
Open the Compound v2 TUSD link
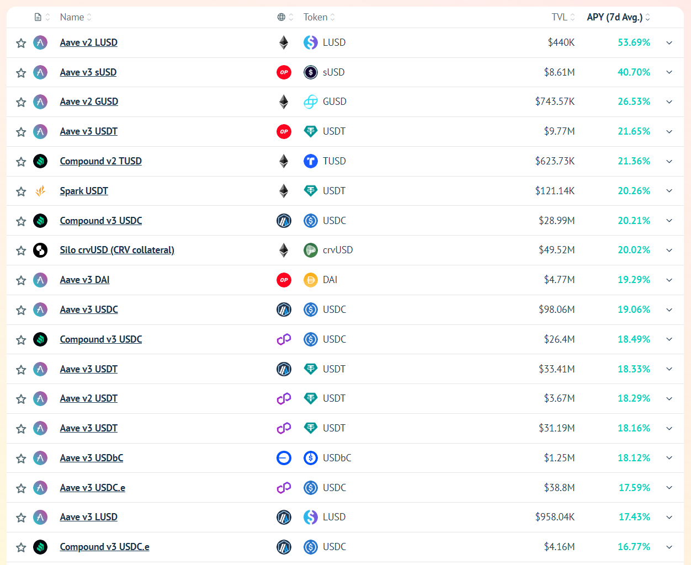point(100,161)
